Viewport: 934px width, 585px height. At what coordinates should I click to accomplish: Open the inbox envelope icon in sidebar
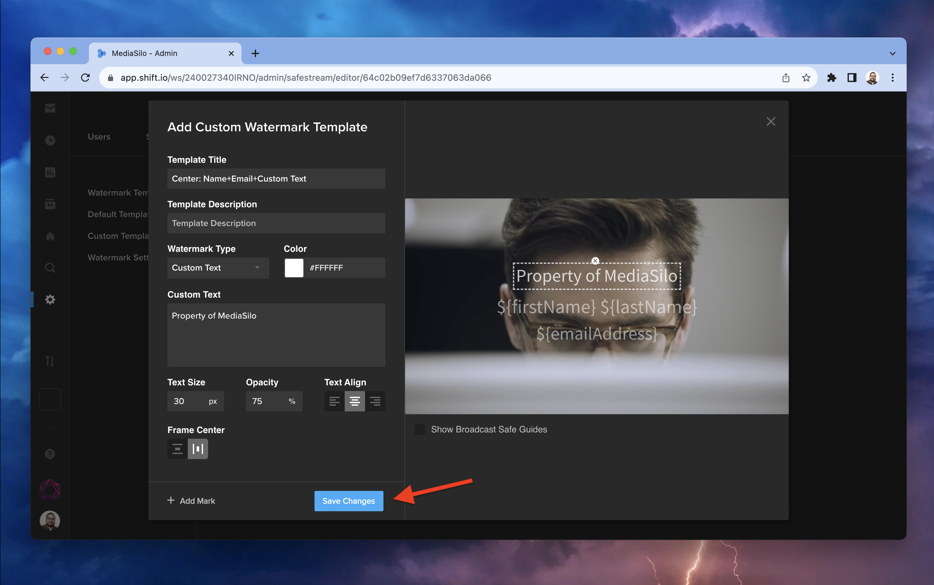coord(50,108)
